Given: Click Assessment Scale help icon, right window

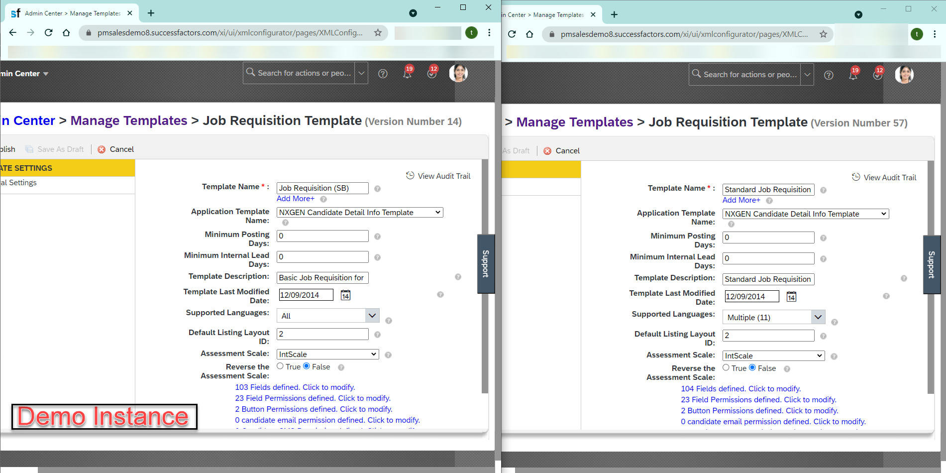Looking at the screenshot, I should tap(834, 356).
